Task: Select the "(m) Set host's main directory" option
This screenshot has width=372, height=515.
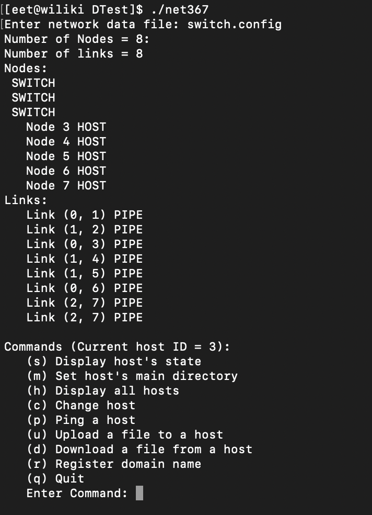Action: [x=132, y=376]
